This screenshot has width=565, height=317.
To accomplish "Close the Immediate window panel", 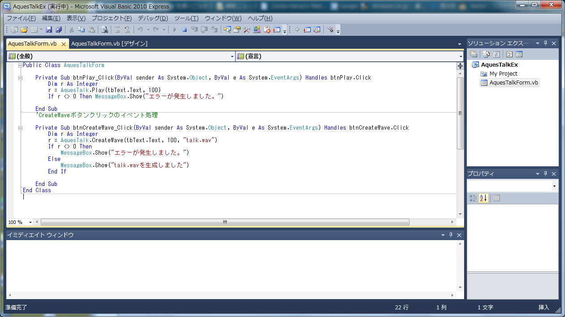I will point(459,235).
